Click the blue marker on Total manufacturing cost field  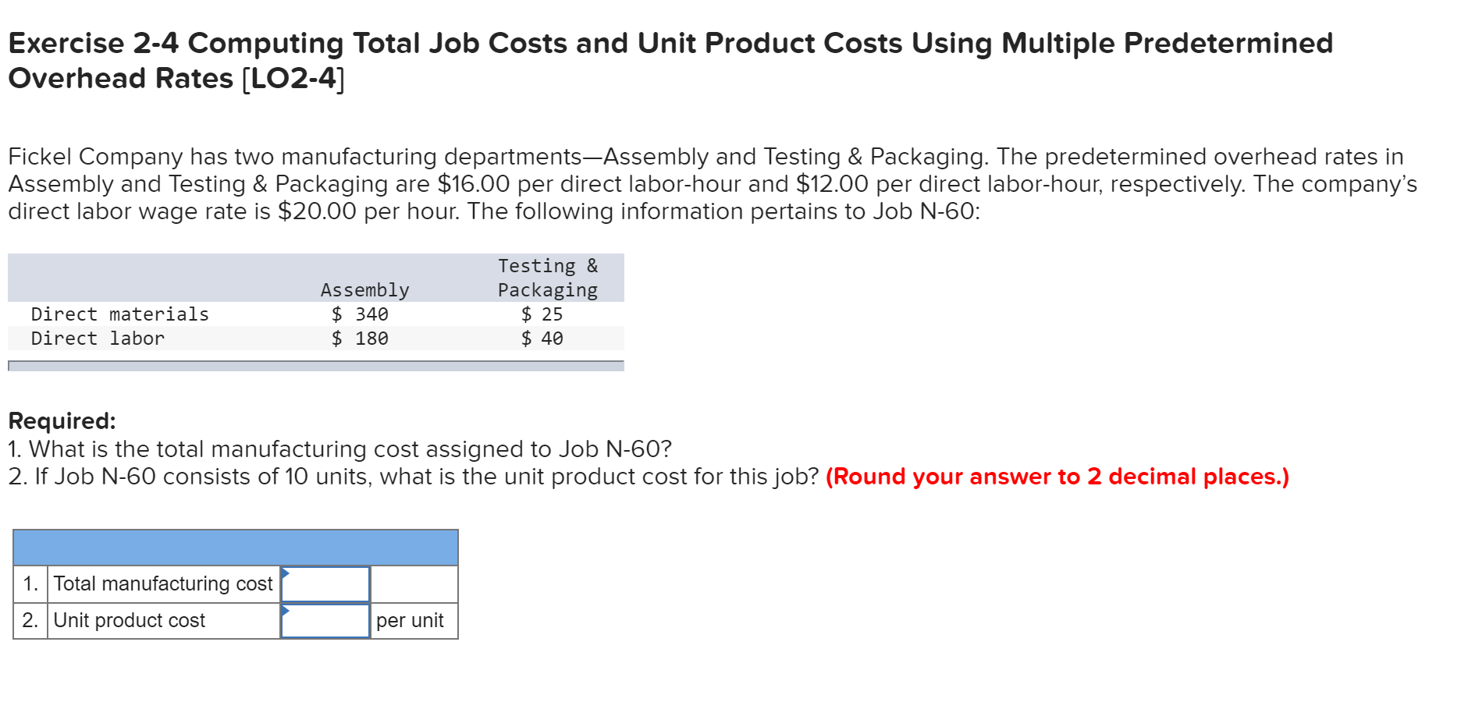point(286,574)
